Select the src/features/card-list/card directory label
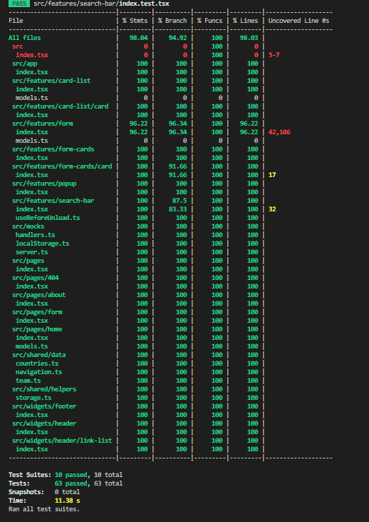This screenshot has width=369, height=522. coord(61,106)
